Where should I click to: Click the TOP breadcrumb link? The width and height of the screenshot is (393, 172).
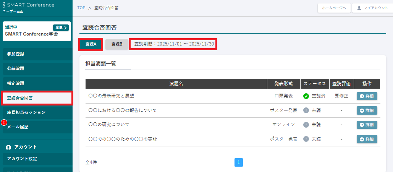click(x=81, y=8)
